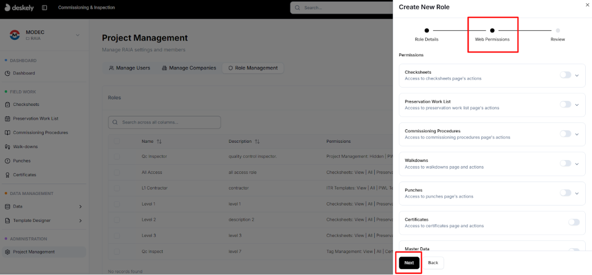Screen dimensions: 592x275
Task: Switch on the Certificates permission toggle
Action: [574, 222]
